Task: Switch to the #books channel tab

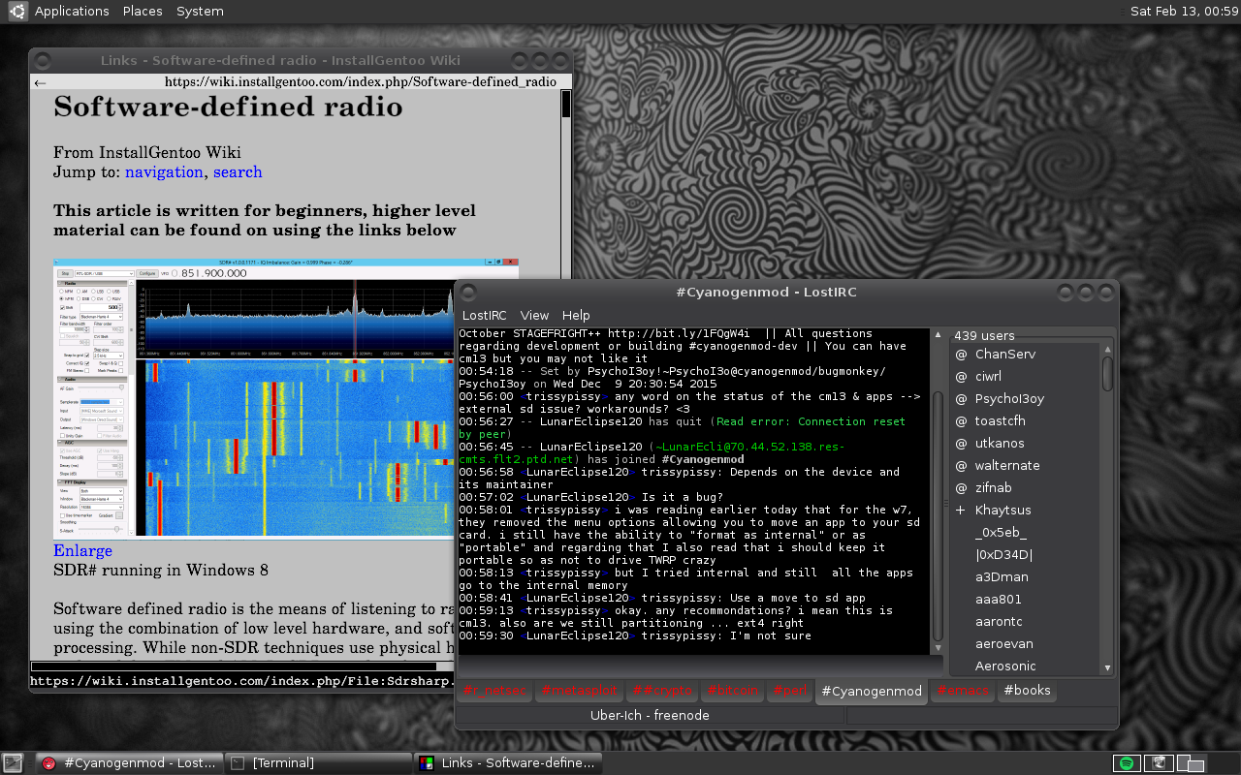Action: click(x=1027, y=691)
